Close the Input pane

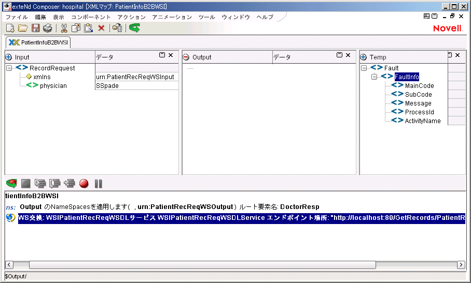(171, 55)
